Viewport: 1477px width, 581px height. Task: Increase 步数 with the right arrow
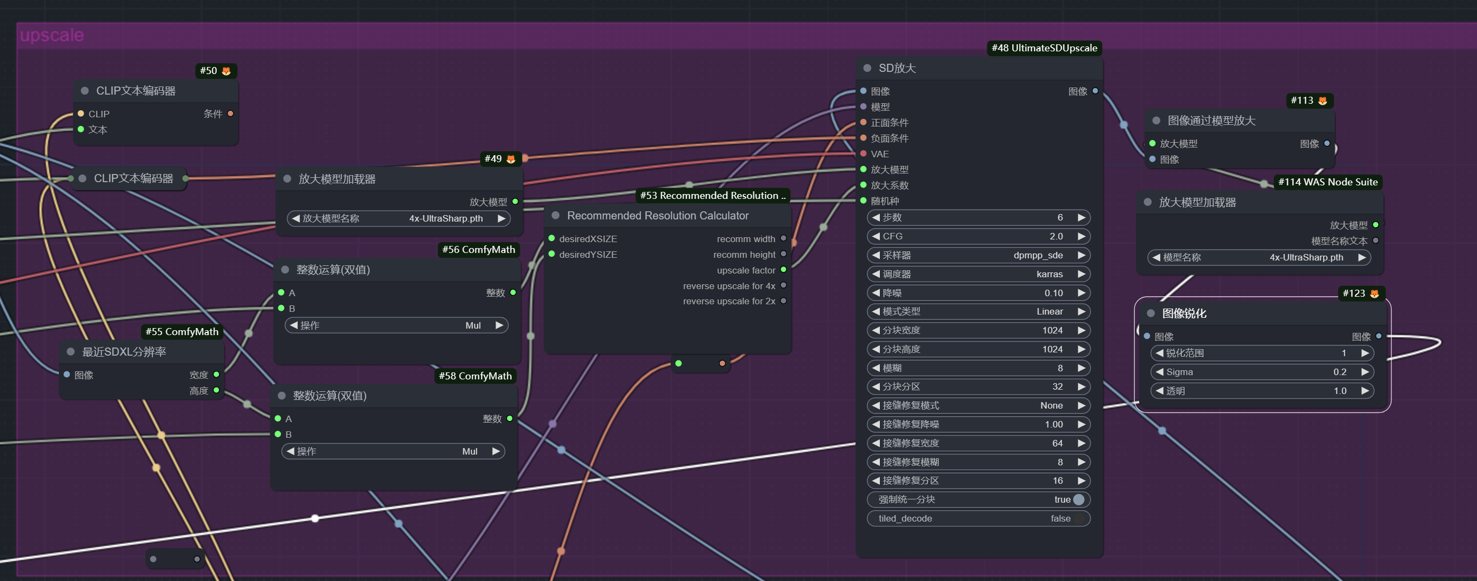(x=1081, y=217)
